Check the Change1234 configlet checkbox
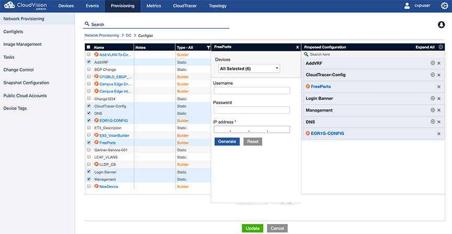This screenshot has height=234, width=452. pos(88,98)
